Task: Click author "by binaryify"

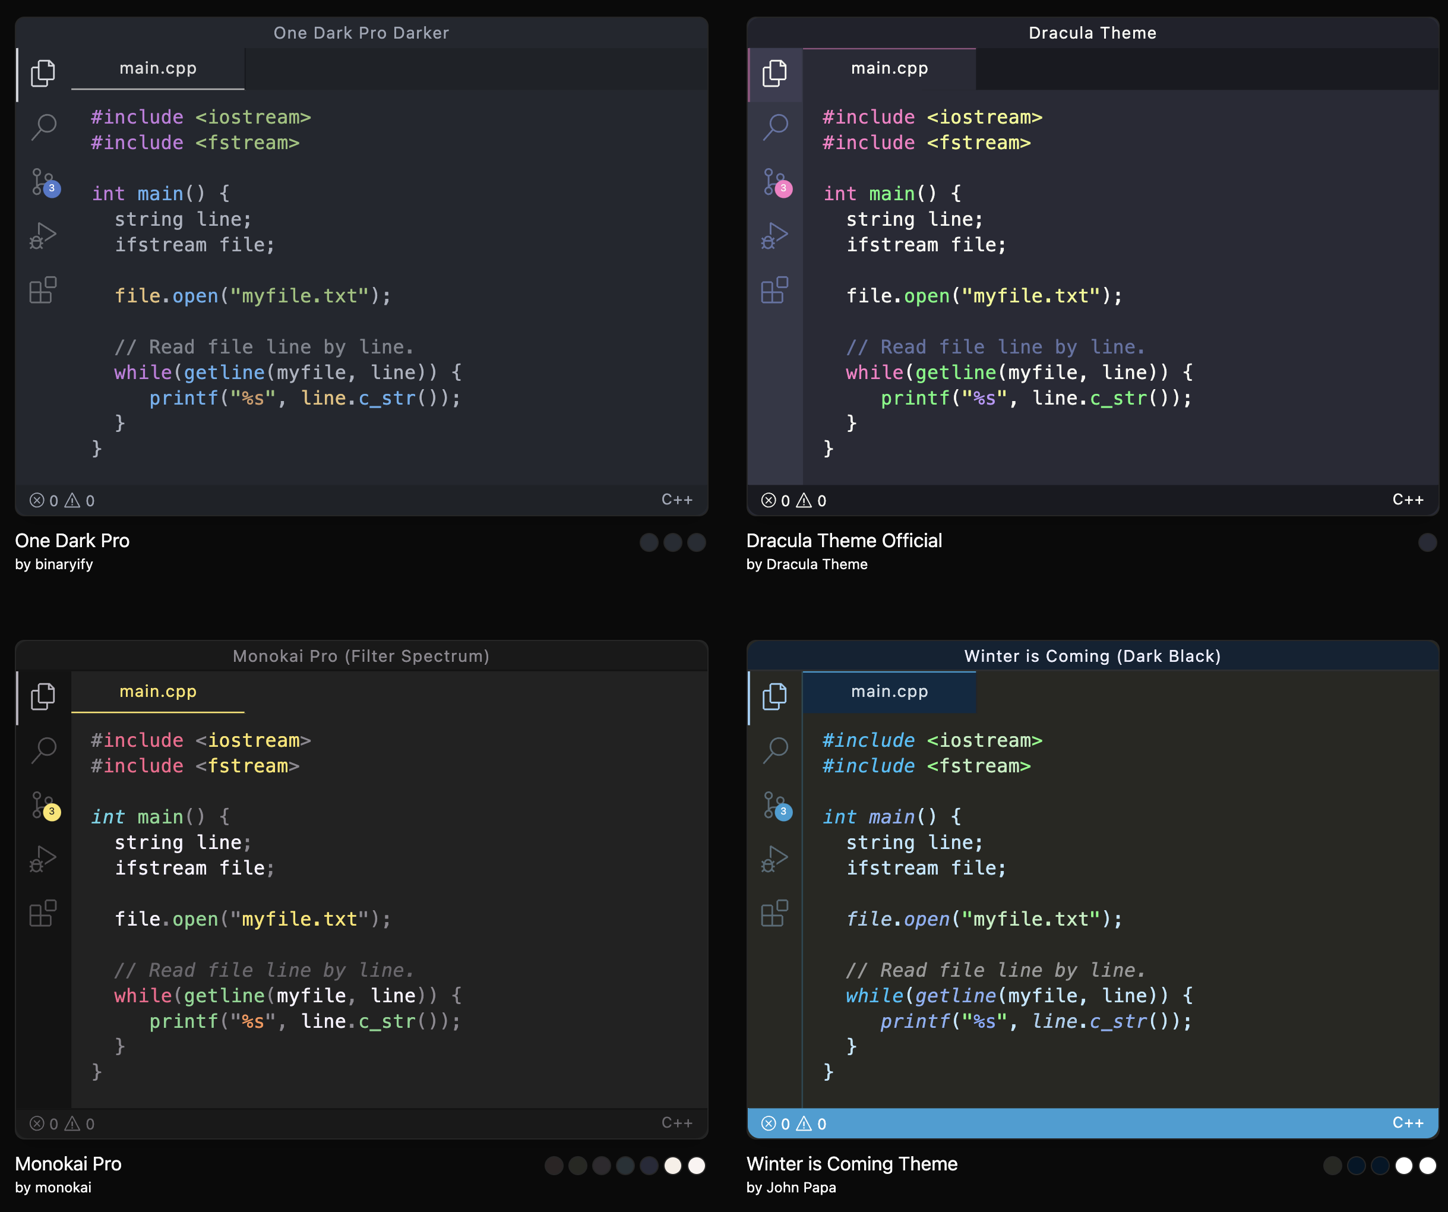Action: pyautogui.click(x=54, y=564)
